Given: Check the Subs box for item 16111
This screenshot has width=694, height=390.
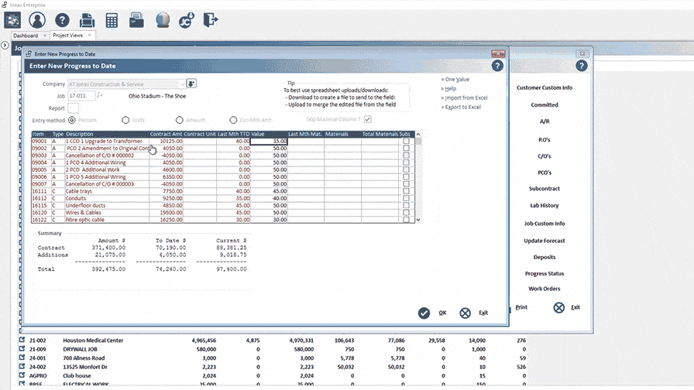Looking at the screenshot, I should 406,191.
